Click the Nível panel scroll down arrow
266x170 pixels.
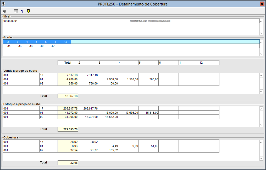pyautogui.click(x=261, y=33)
